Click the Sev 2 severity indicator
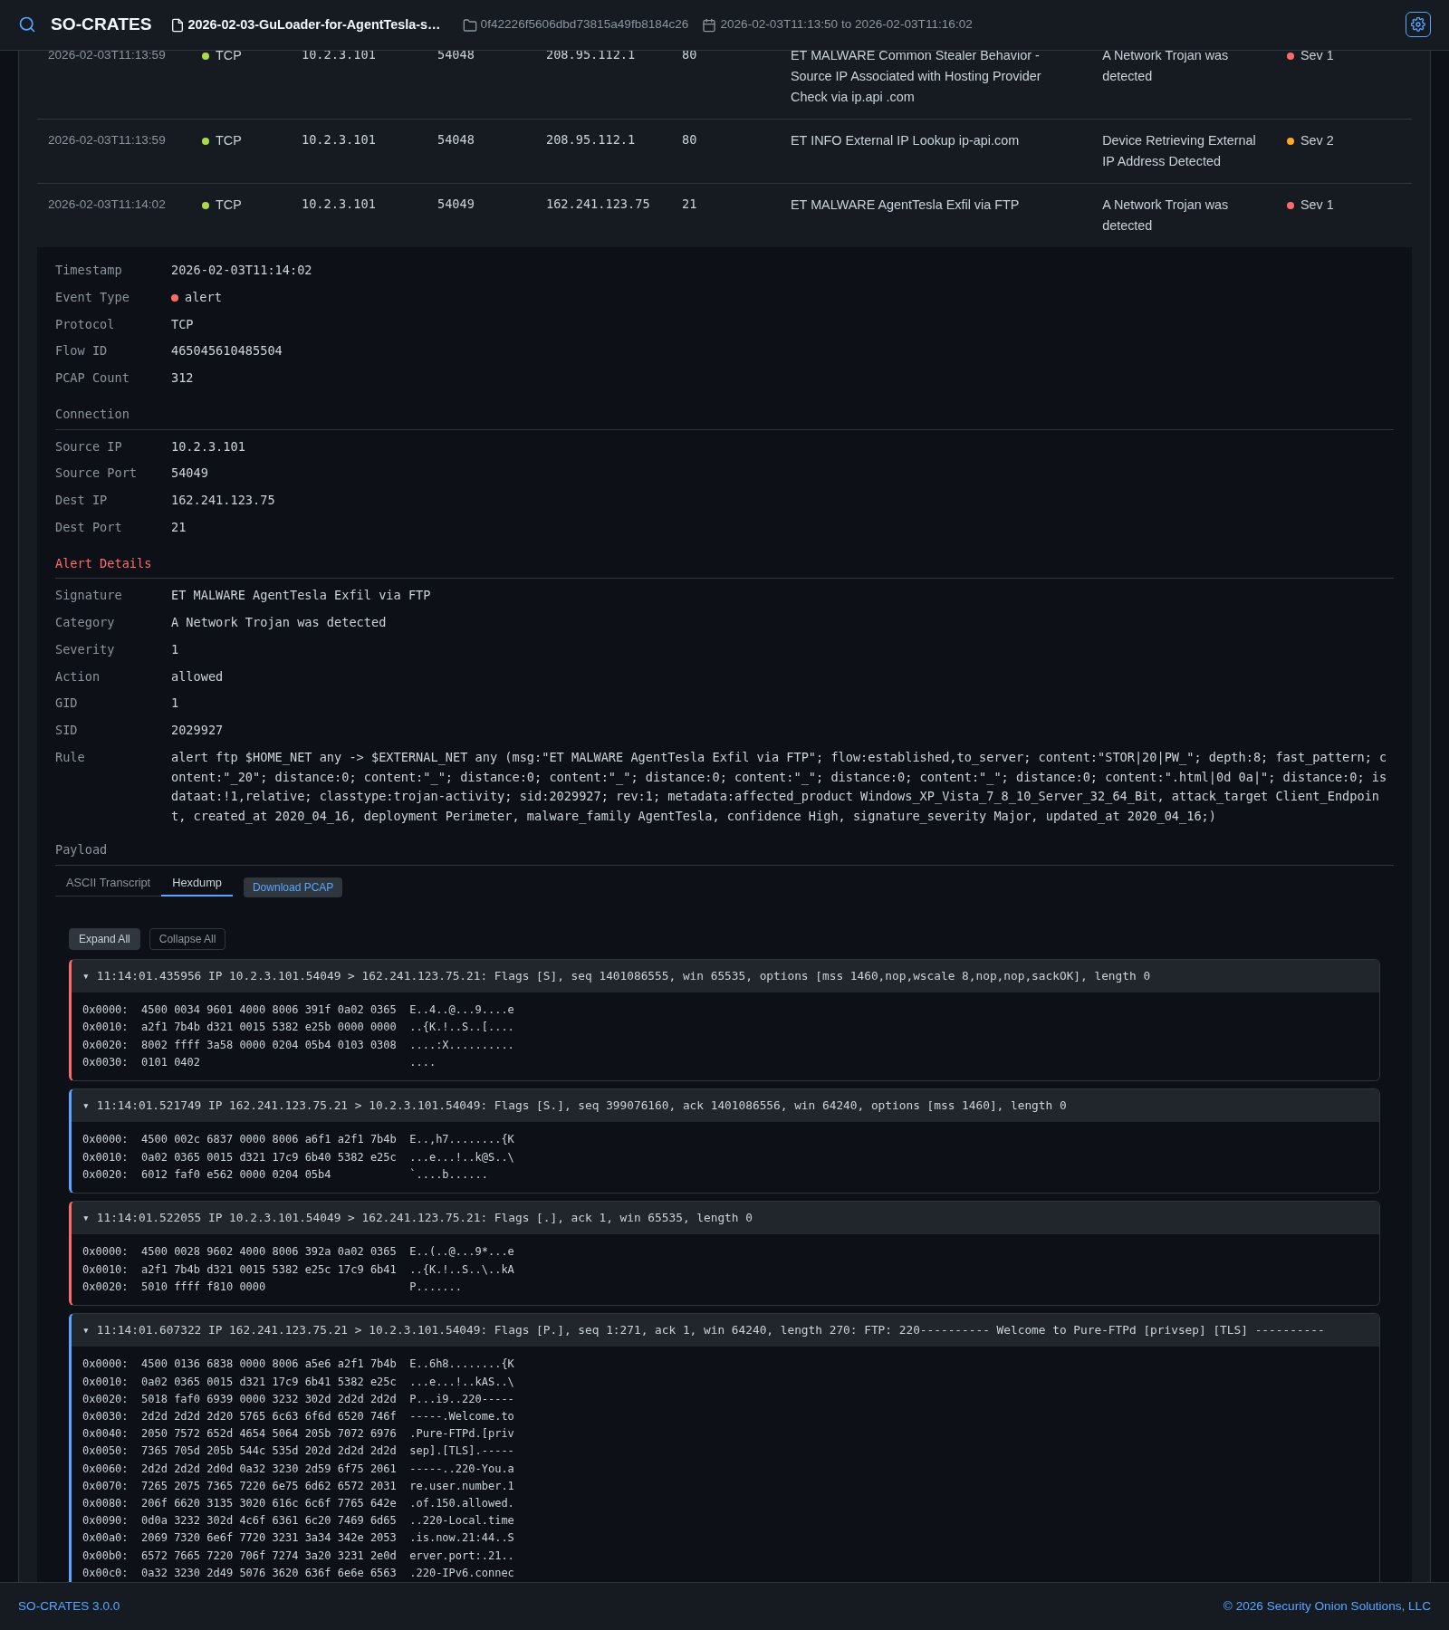Viewport: 1449px width, 1630px height. (1310, 140)
